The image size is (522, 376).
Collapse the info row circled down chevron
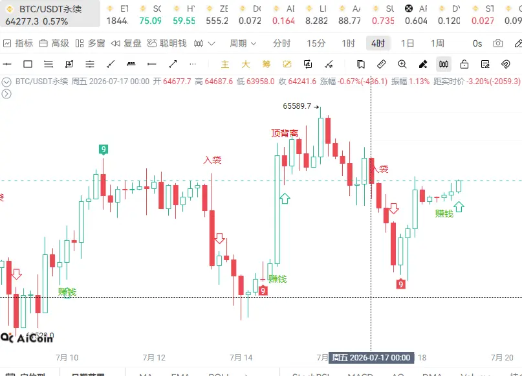6,82
